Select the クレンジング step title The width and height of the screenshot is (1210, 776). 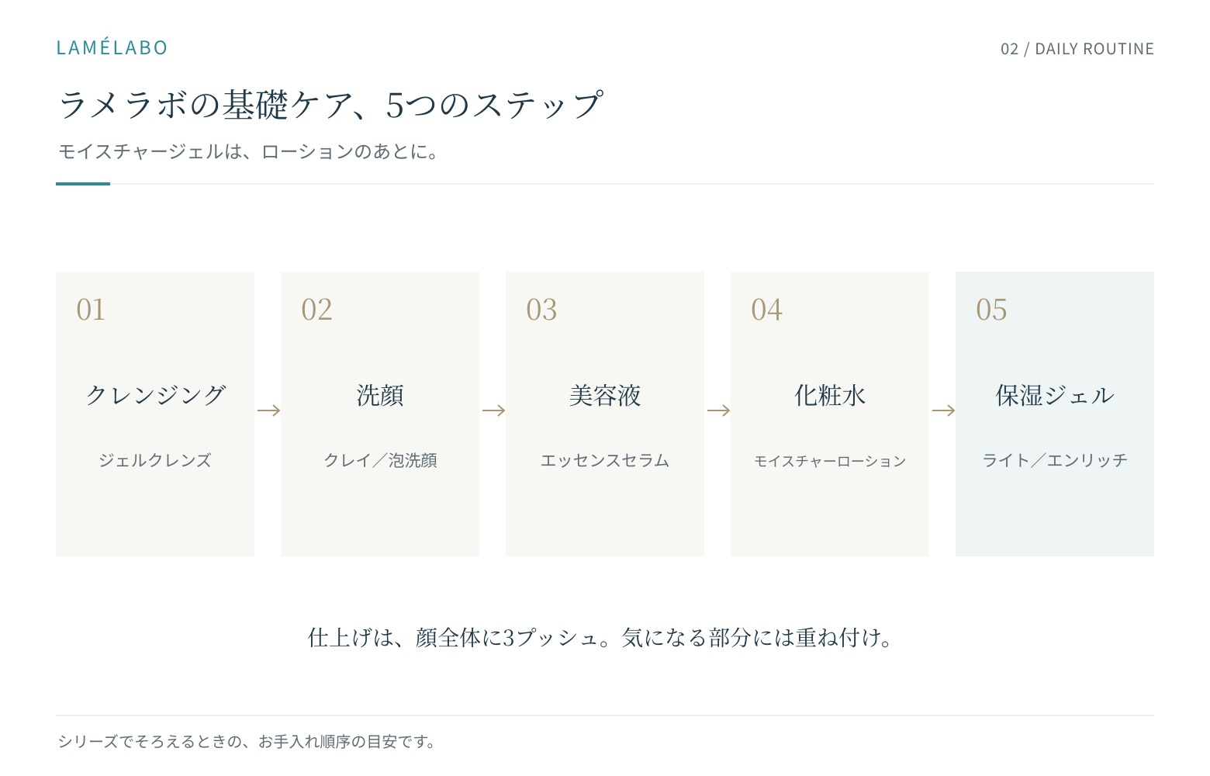pyautogui.click(x=155, y=395)
